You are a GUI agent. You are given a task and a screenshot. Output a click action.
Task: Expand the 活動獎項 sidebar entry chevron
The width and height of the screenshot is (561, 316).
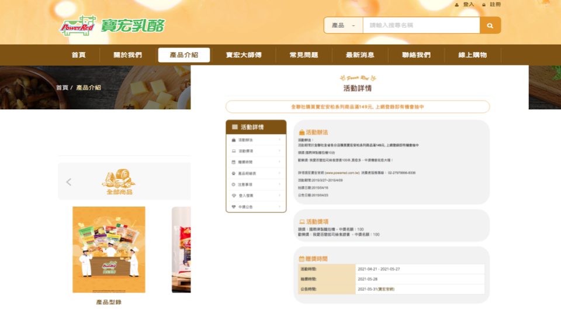279,151
